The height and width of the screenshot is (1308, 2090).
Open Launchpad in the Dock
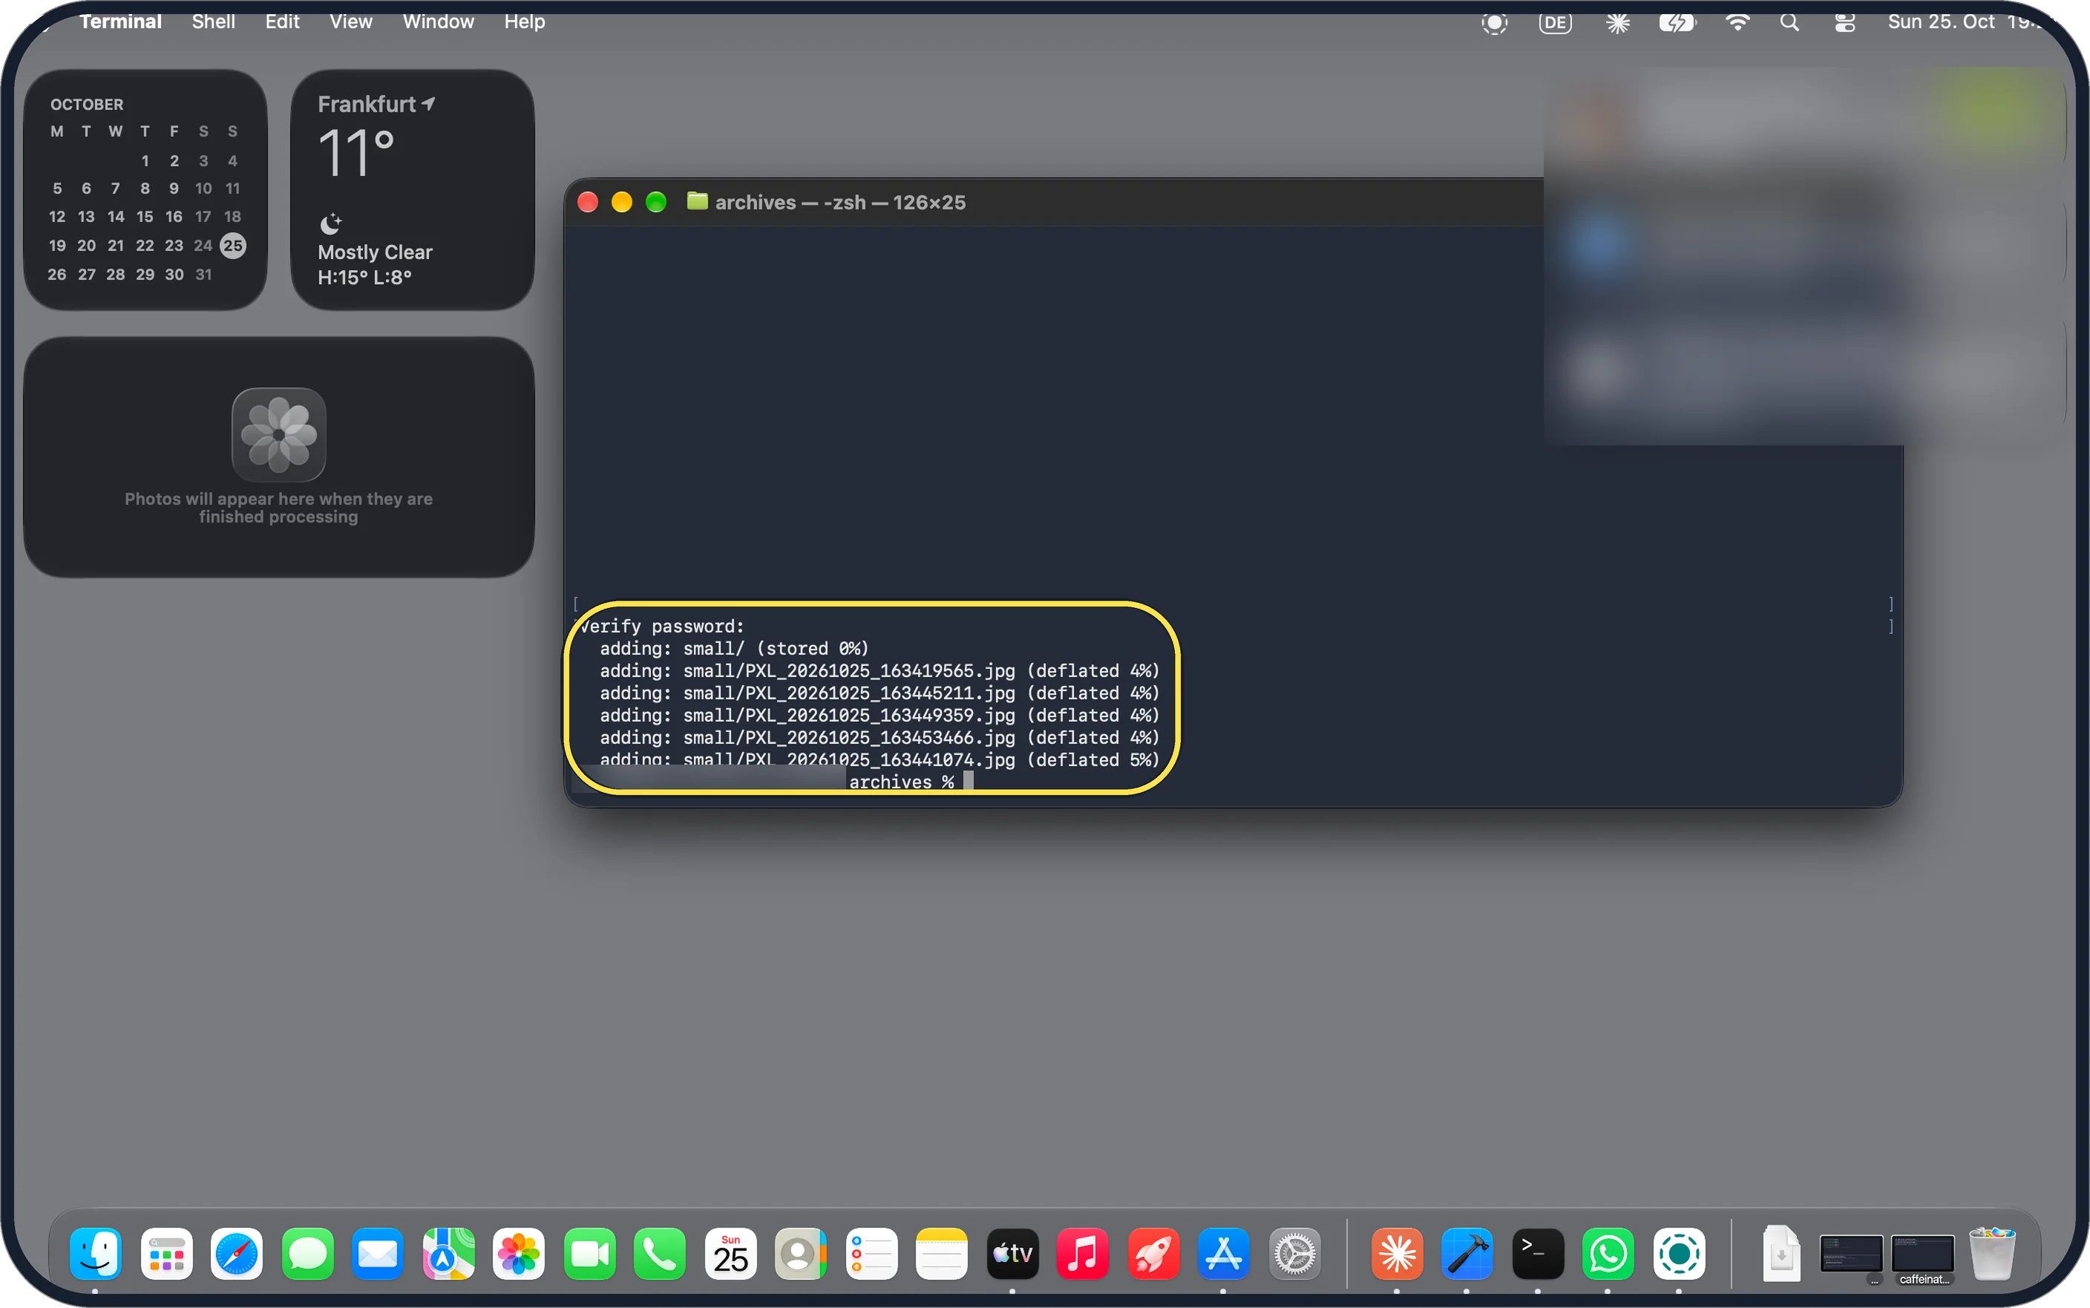tap(166, 1254)
